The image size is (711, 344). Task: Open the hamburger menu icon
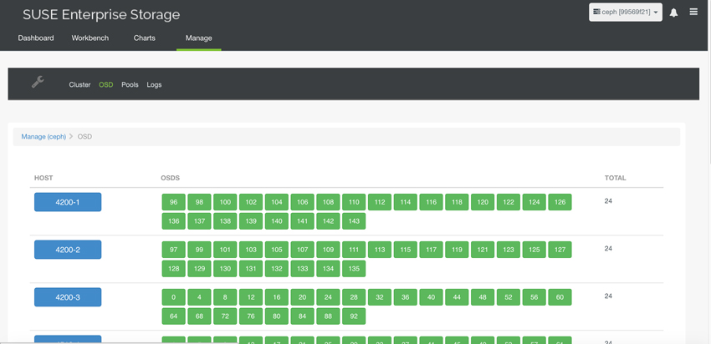(693, 13)
